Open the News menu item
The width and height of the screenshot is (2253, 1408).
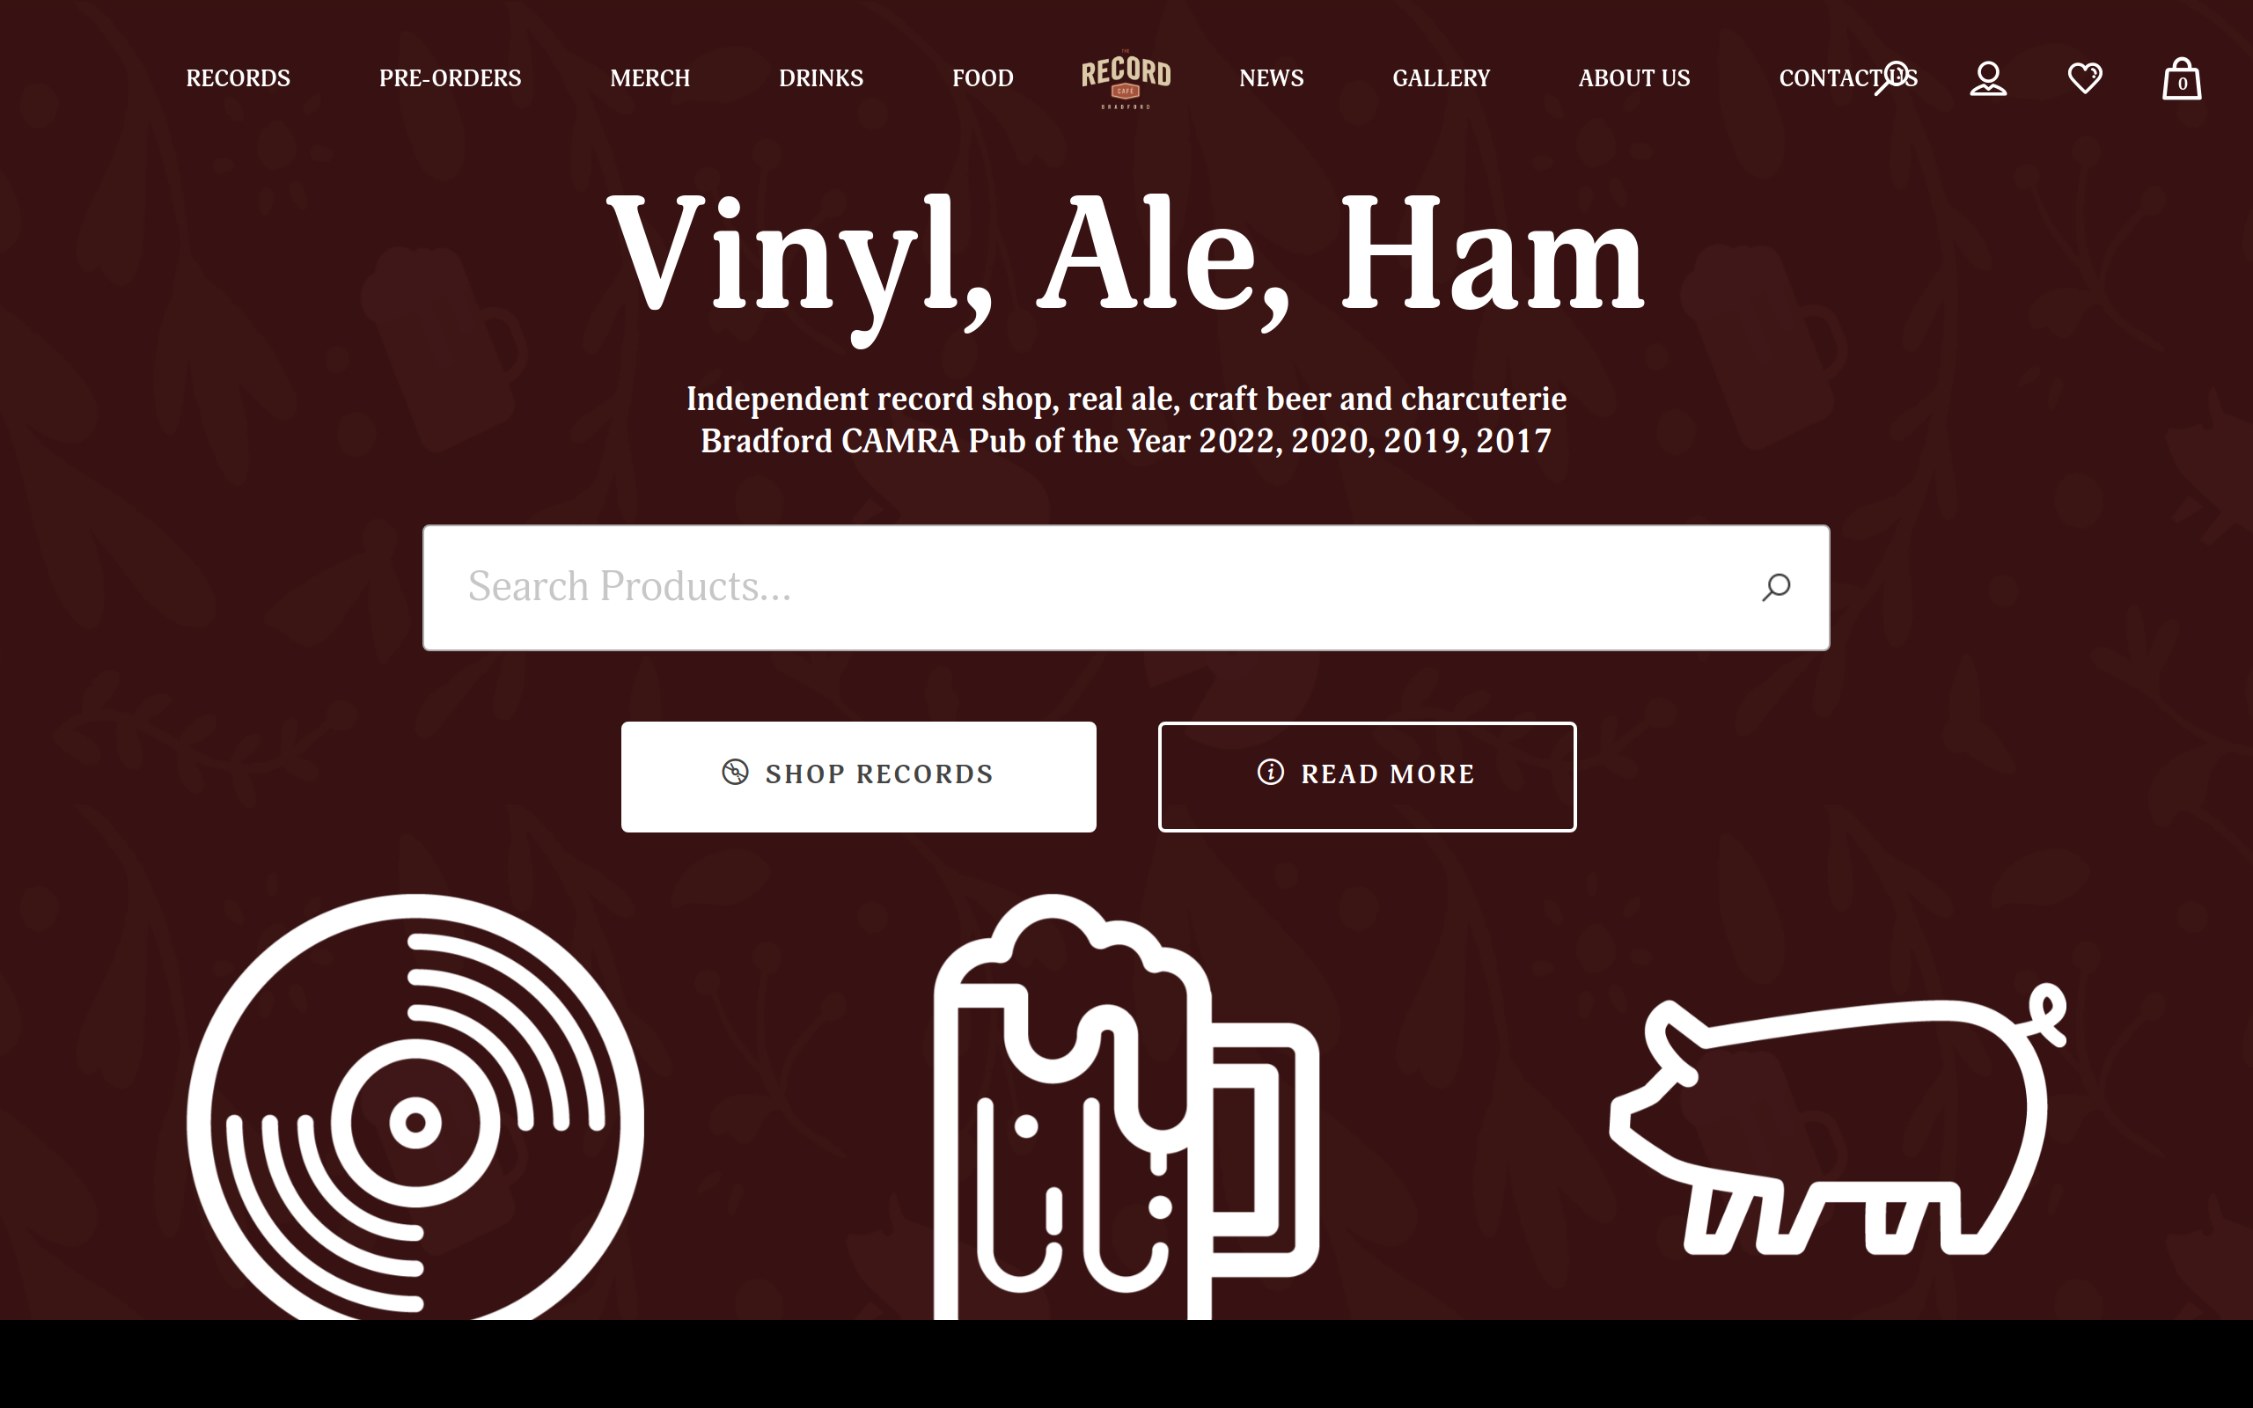tap(1271, 78)
